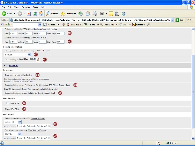Click the Forward arrow button
Viewport: 195px width, 146px height.
pos(20,14)
